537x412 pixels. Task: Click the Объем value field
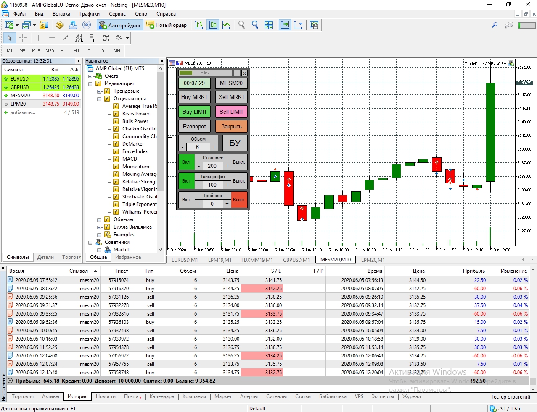point(198,147)
